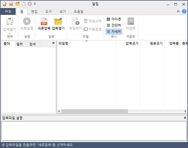The image size is (188, 148).
Task: Click the 압축열기 folder icon
Action: [x=58, y=21]
